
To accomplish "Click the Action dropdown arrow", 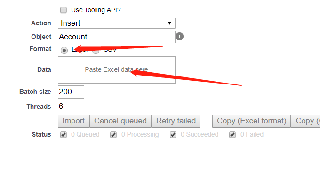I will coord(169,23).
